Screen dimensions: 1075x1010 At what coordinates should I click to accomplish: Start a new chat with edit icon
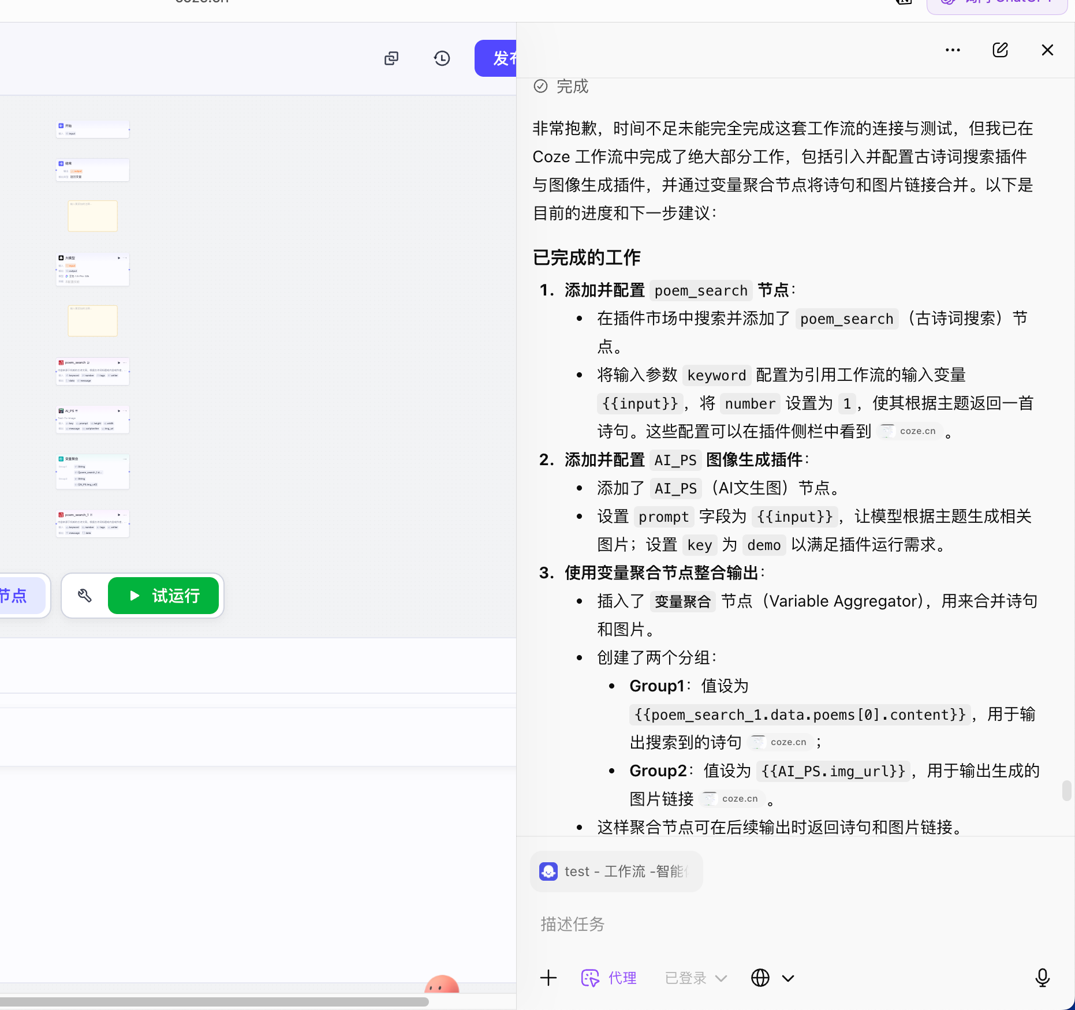click(x=1000, y=50)
